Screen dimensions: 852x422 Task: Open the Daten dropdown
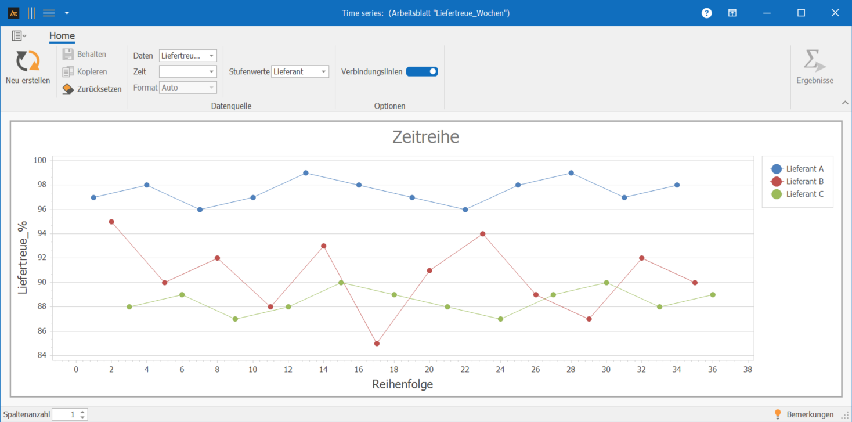(211, 56)
